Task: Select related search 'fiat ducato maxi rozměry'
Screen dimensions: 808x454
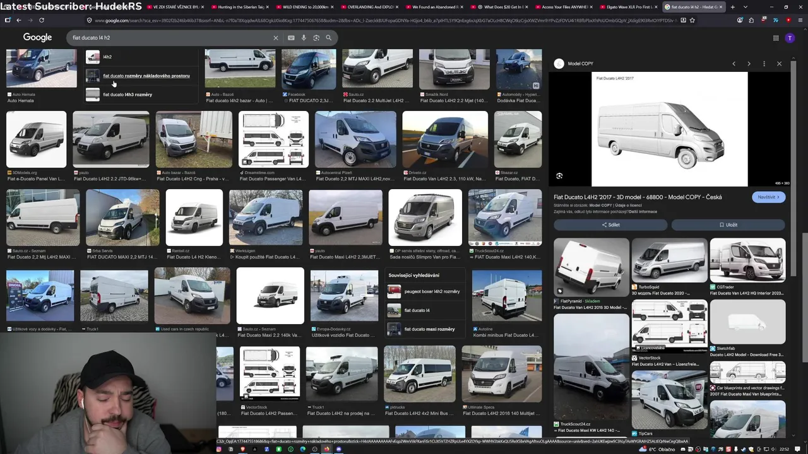Action: pyautogui.click(x=425, y=329)
